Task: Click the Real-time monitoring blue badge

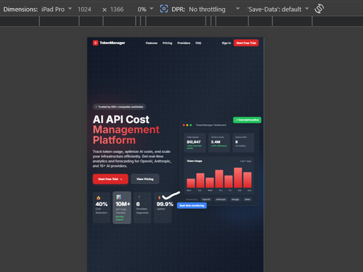Action: (192, 205)
